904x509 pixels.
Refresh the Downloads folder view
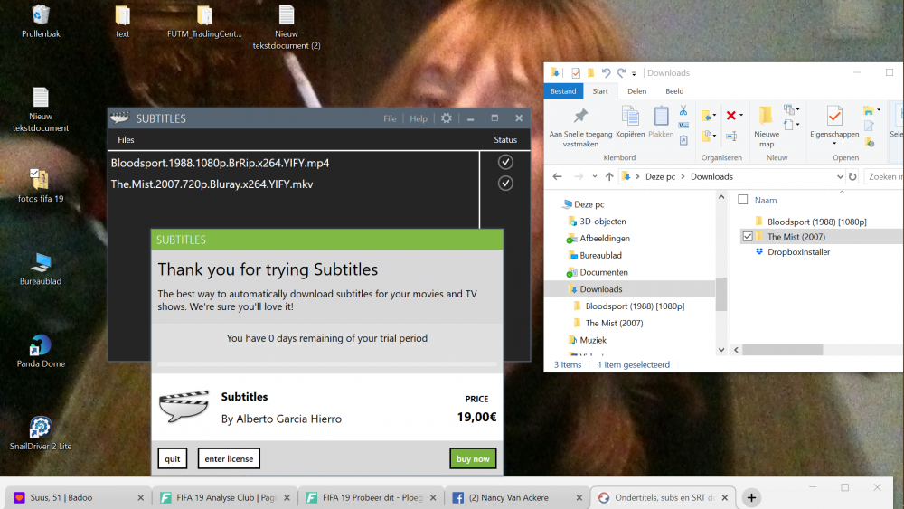coord(852,176)
